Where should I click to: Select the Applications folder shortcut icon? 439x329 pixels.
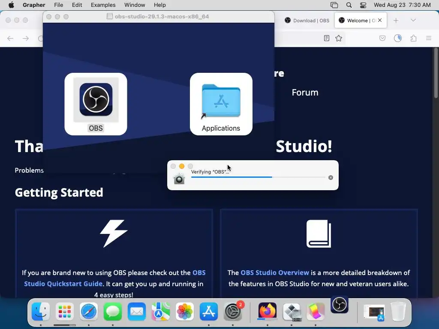click(x=221, y=100)
